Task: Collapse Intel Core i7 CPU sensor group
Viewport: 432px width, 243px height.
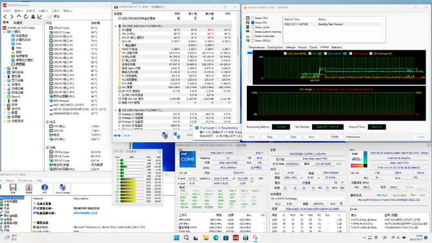Action: tap(115, 26)
